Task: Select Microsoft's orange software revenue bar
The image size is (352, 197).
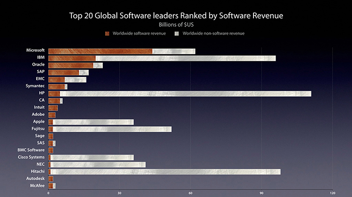Action: coord(100,52)
